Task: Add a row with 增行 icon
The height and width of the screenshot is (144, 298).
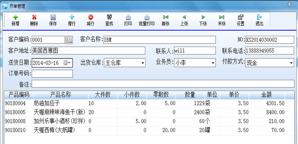Action: click(72, 17)
